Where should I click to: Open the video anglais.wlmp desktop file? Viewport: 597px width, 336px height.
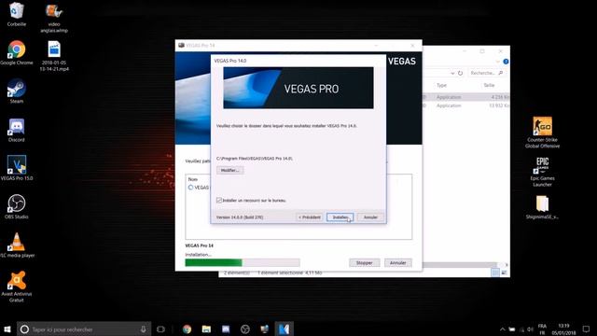pyautogui.click(x=54, y=19)
